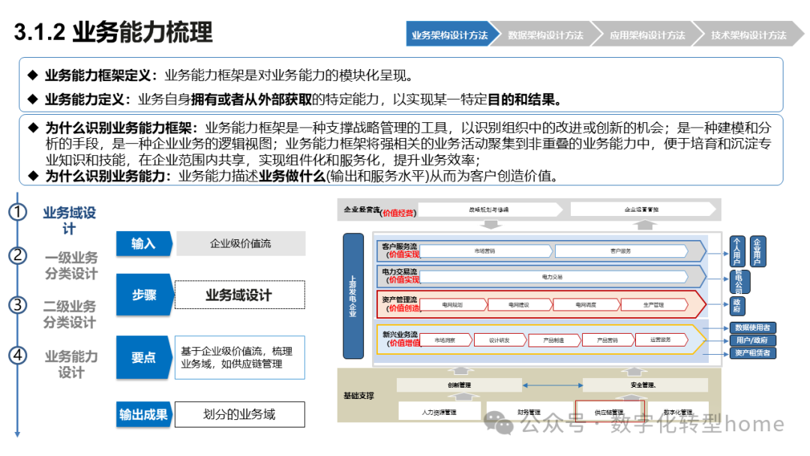Click the 创新管理 box

pyautogui.click(x=459, y=385)
